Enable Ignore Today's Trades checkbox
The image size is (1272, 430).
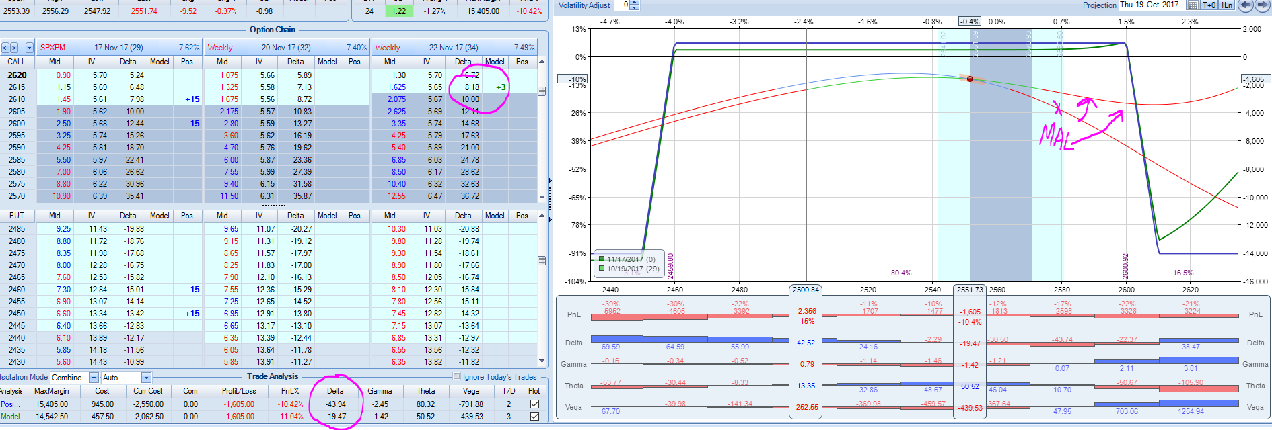[x=458, y=377]
